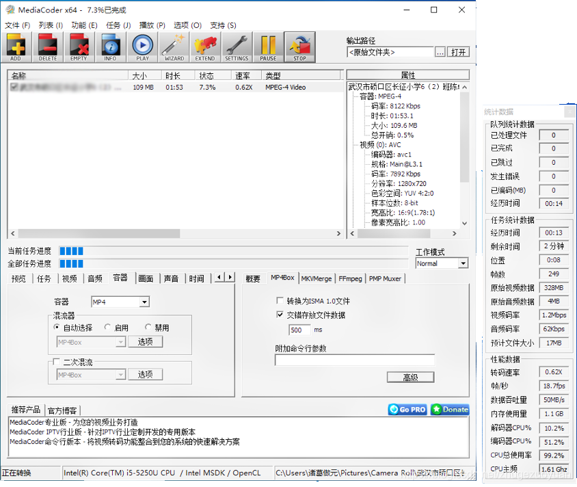This screenshot has width=577, height=487.
Task: Open SETTINGS via its toolbar icon
Action: [x=236, y=47]
